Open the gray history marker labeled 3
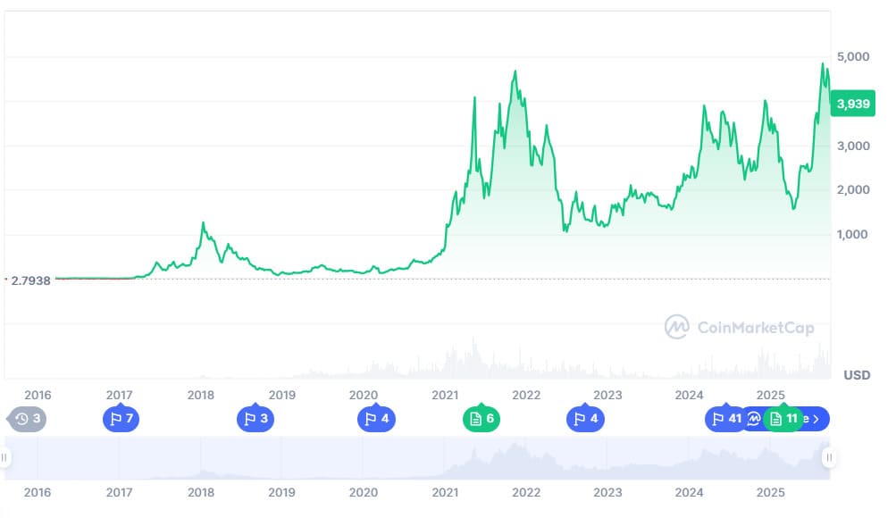Viewport: 896px width, 518px height. 27,419
